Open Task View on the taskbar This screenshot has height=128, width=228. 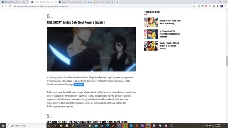tap(55, 126)
